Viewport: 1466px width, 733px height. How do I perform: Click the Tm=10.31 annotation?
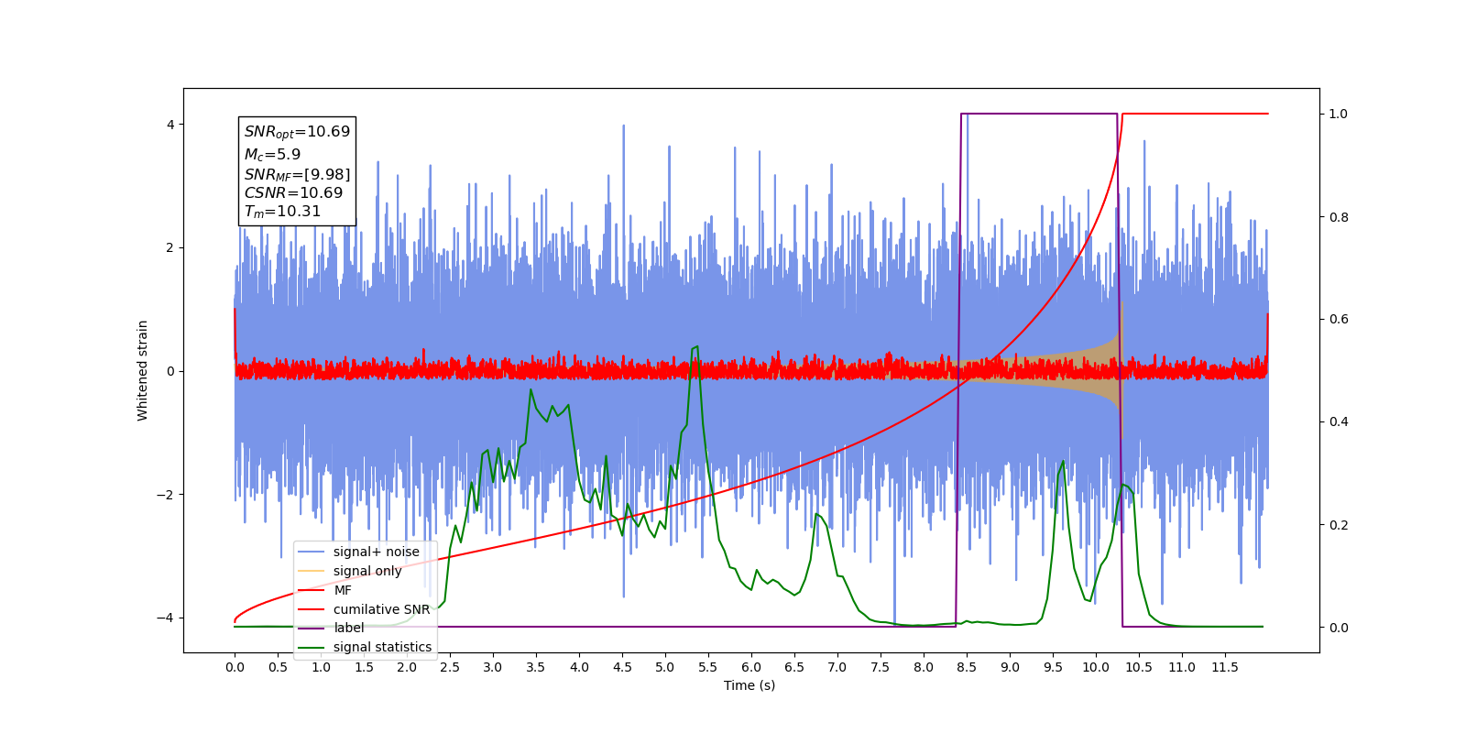pyautogui.click(x=282, y=212)
